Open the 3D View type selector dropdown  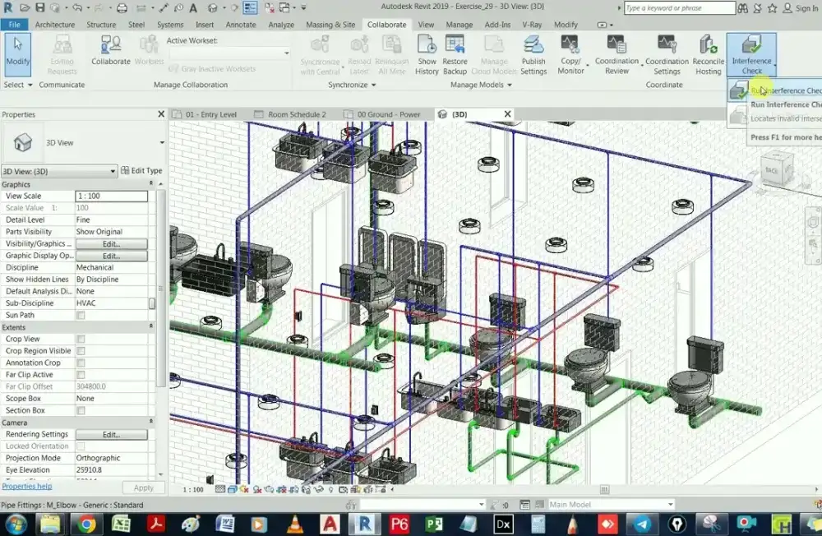pyautogui.click(x=162, y=143)
